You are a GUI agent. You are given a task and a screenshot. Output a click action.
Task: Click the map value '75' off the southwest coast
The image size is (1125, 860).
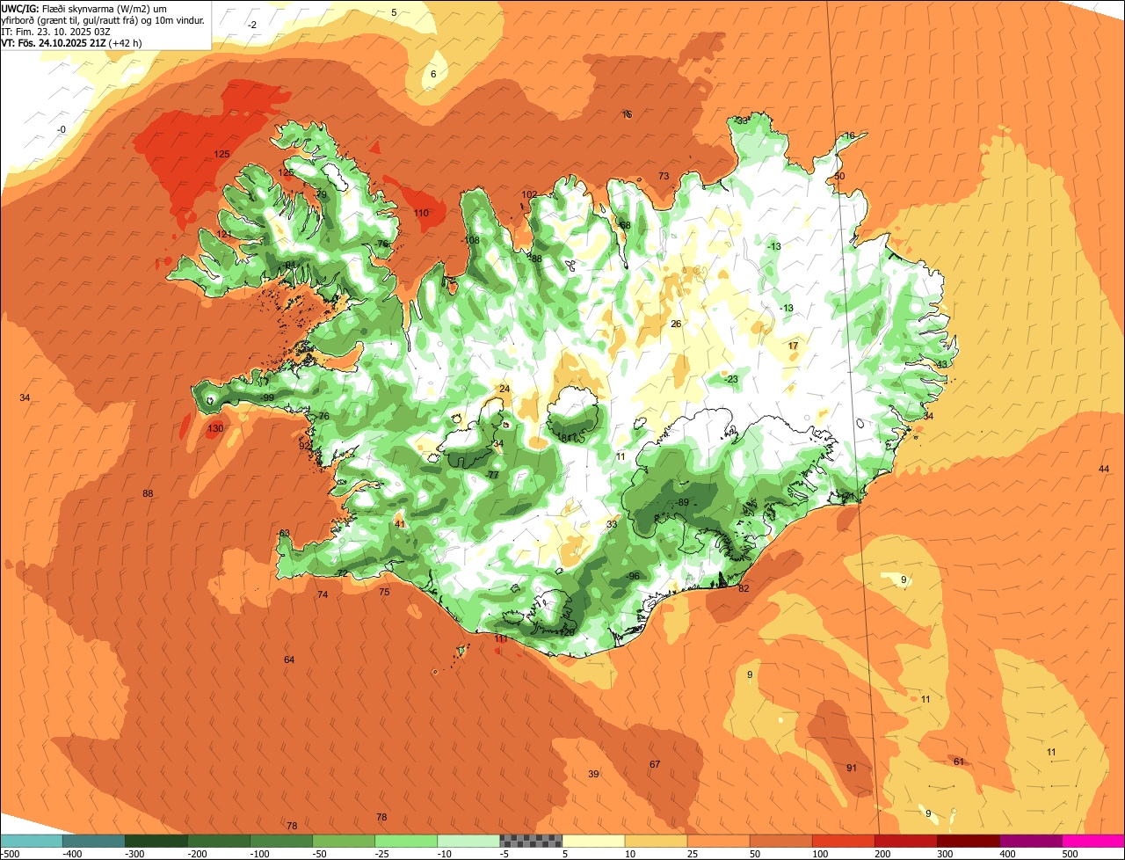[x=384, y=592]
